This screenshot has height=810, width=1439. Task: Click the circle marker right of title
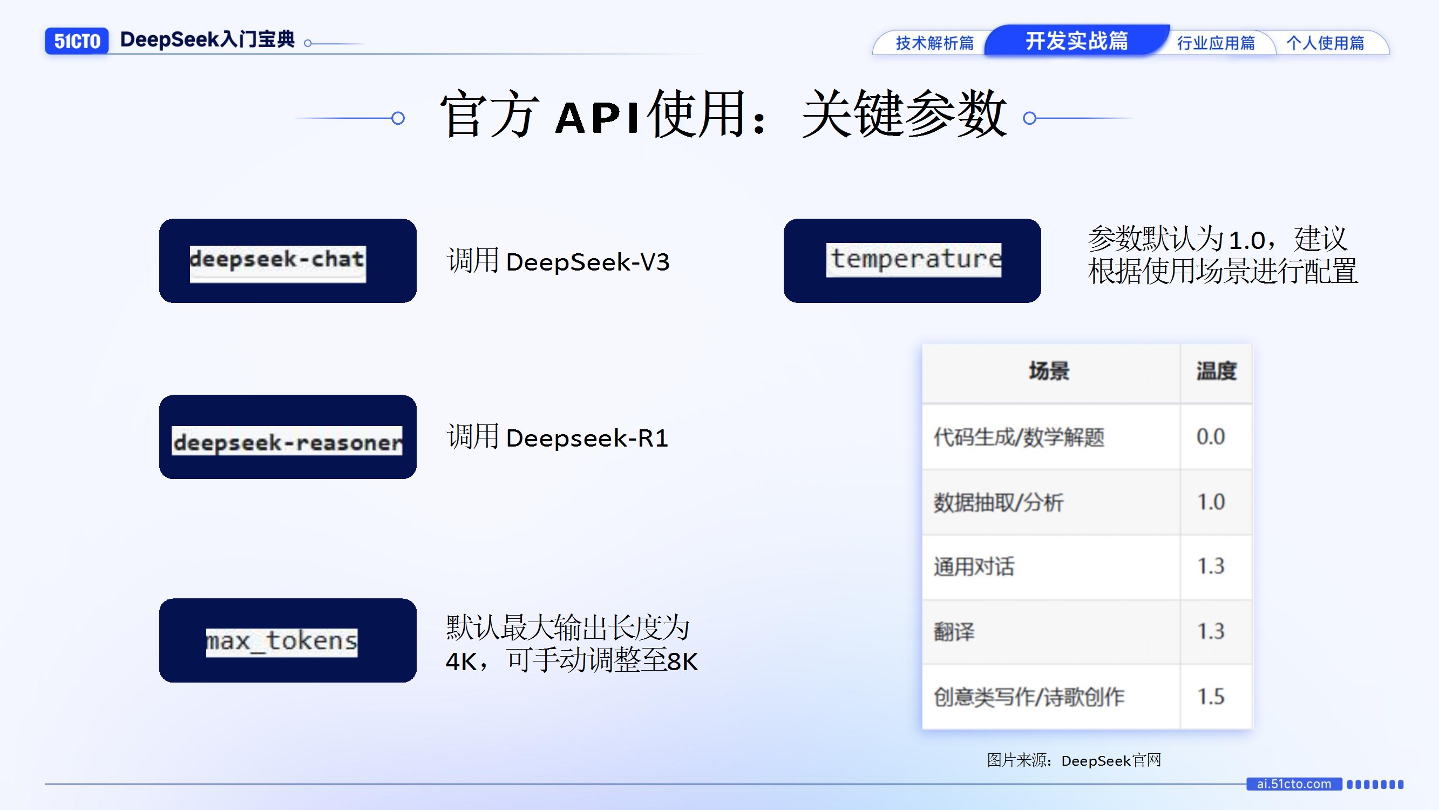1029,118
